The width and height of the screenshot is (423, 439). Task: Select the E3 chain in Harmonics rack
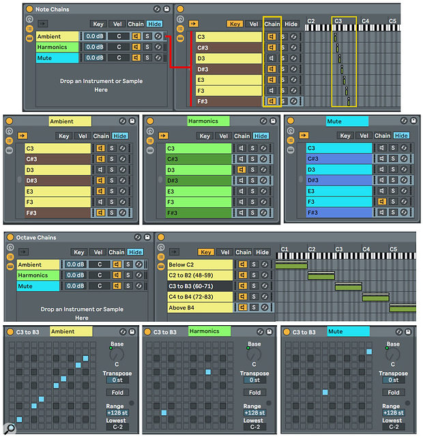[x=199, y=192]
